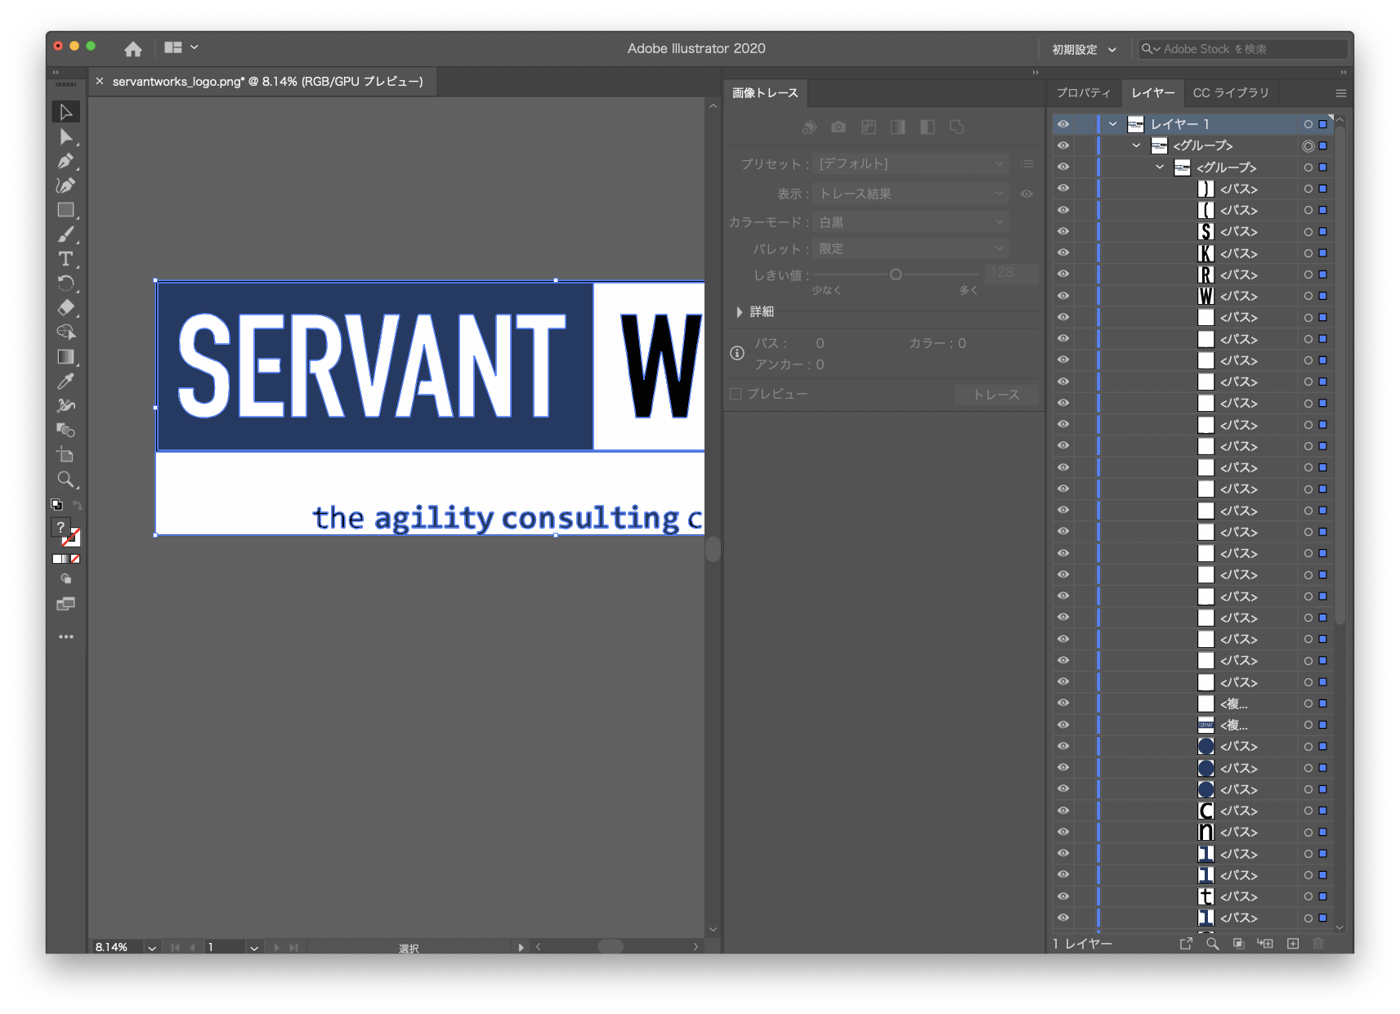Image resolution: width=1400 pixels, height=1014 pixels.
Task: Expand the 詳細 section
Action: point(739,312)
